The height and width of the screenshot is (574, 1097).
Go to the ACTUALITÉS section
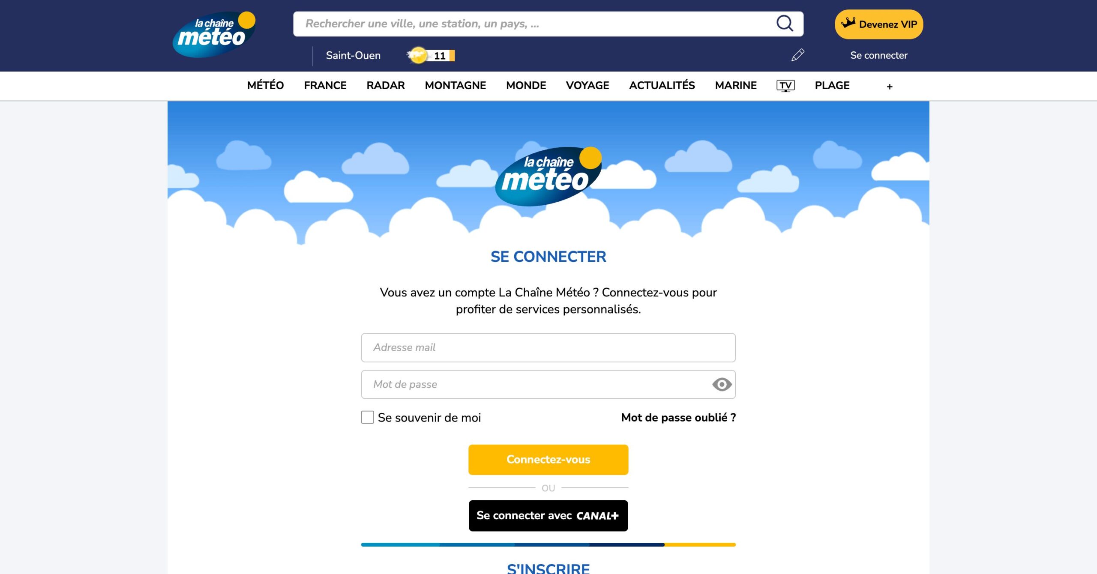point(662,86)
